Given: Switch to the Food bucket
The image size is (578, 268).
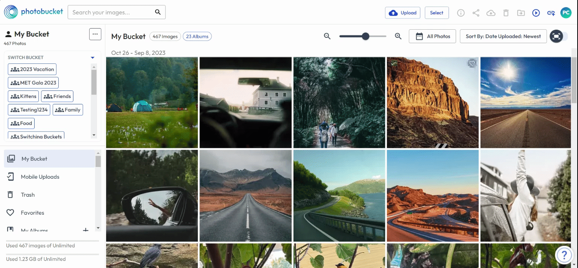Looking at the screenshot, I should coord(21,123).
